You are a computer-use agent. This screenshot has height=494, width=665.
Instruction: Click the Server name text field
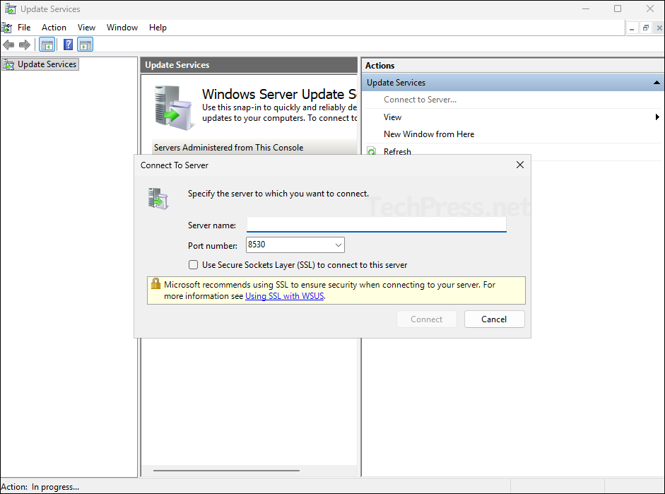point(376,225)
